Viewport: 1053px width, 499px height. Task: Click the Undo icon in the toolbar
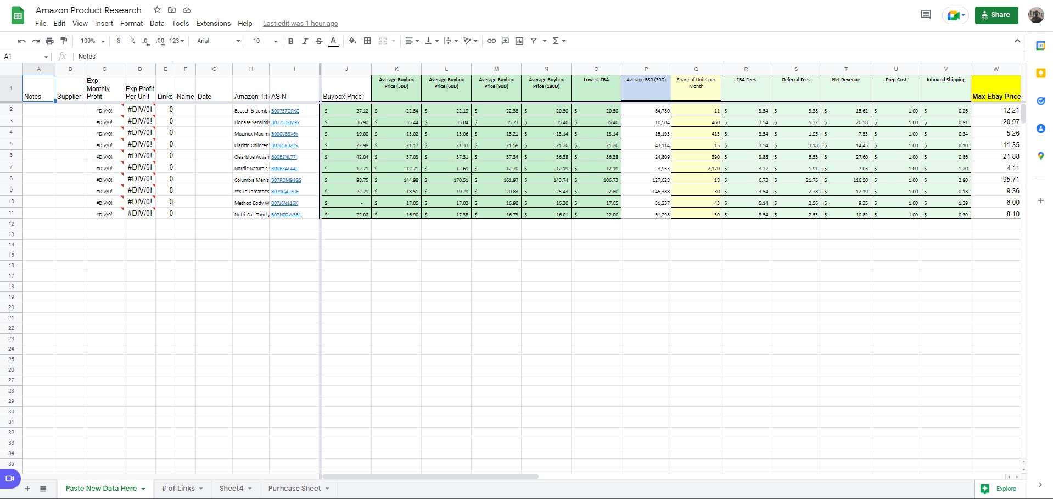pyautogui.click(x=21, y=41)
